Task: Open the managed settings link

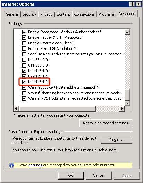Action: [x=35, y=165]
